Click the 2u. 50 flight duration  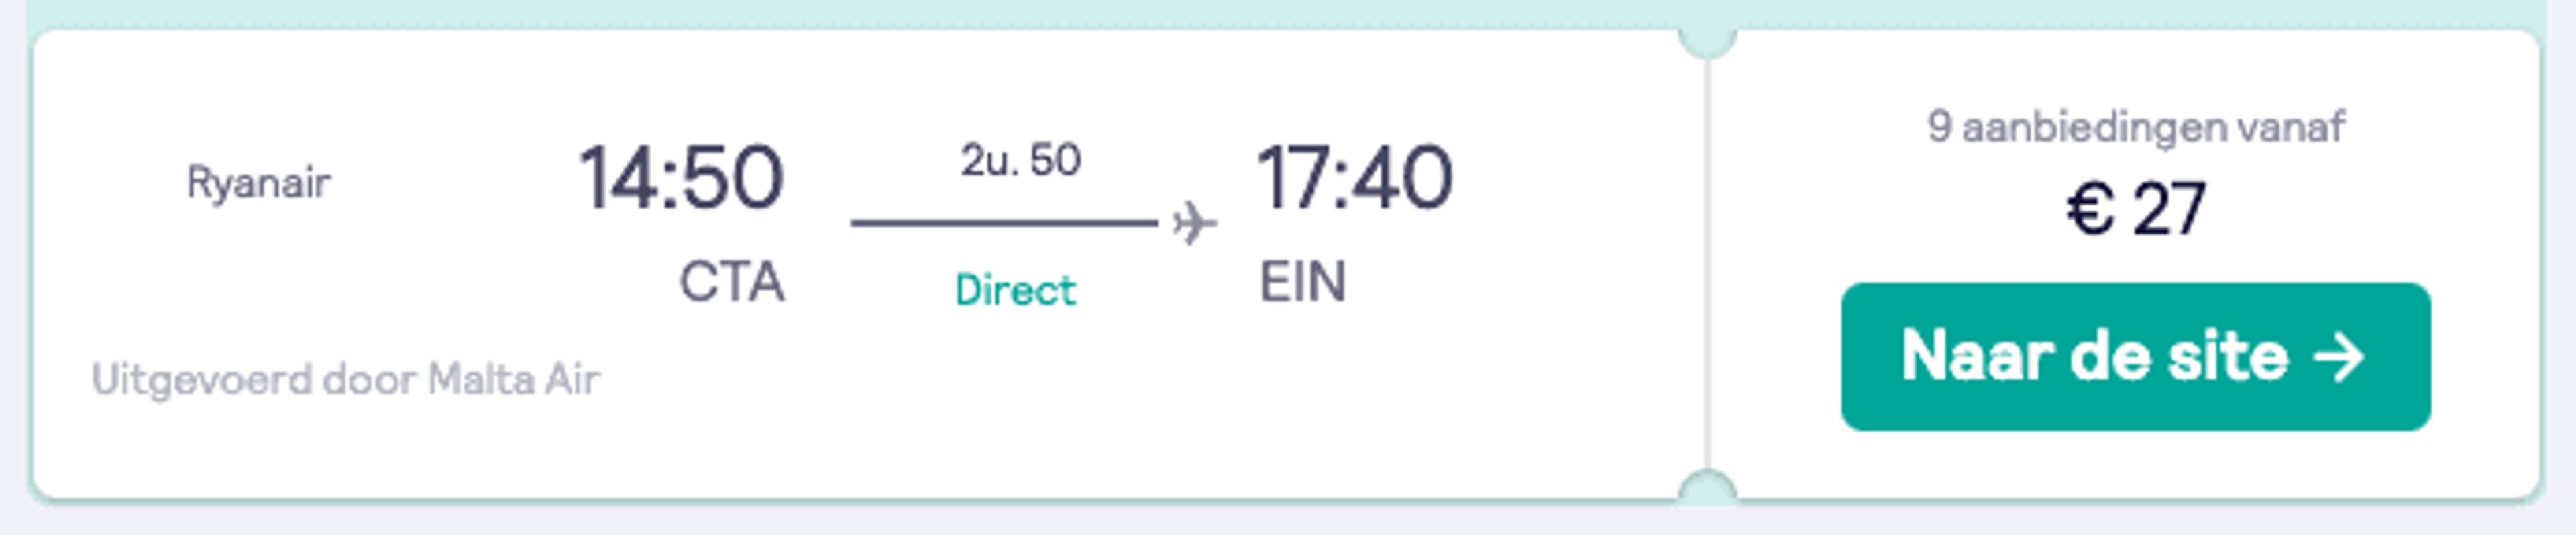(x=1020, y=160)
